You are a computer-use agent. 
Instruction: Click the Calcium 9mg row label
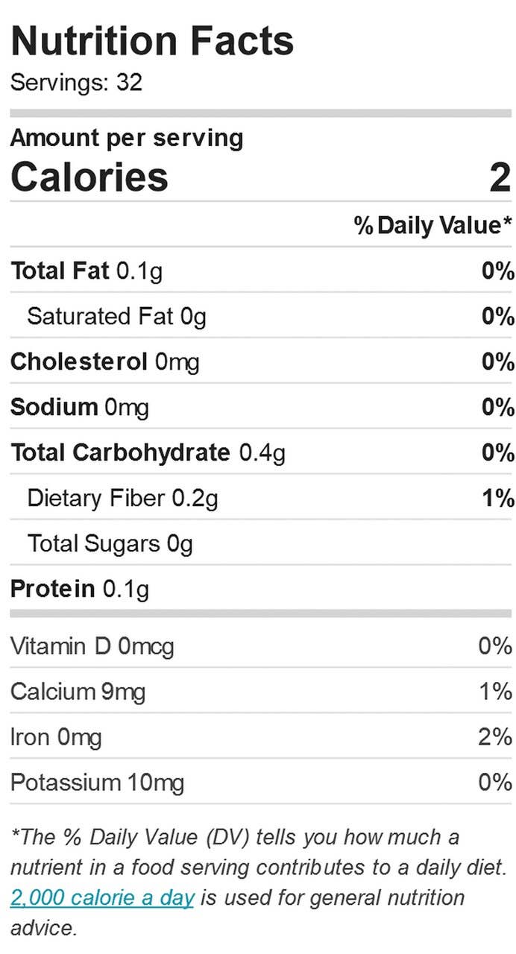coord(78,692)
